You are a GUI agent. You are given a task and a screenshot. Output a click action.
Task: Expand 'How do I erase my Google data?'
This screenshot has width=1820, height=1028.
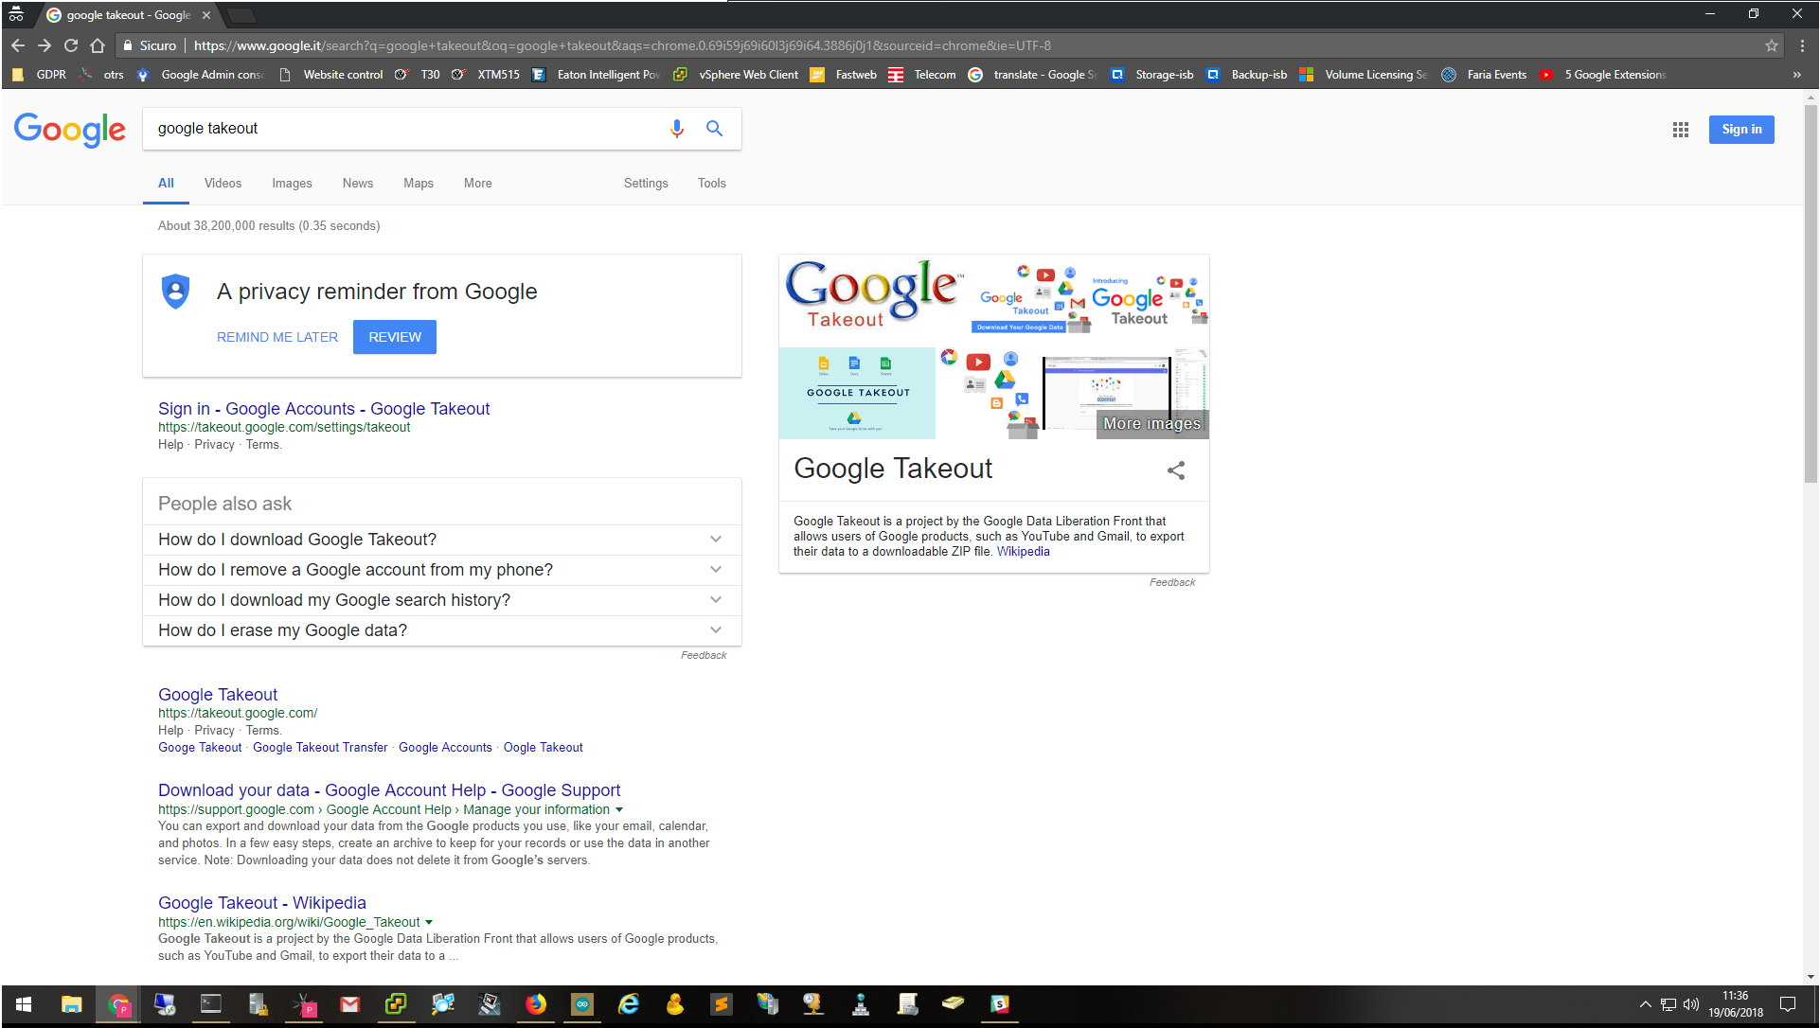pyautogui.click(x=442, y=630)
